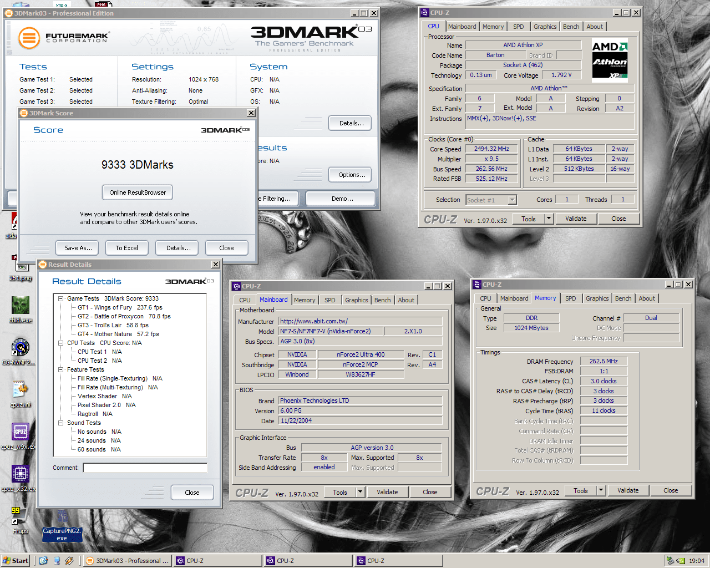Click the Online ResultBrowser button
The image size is (710, 568).
click(x=138, y=192)
